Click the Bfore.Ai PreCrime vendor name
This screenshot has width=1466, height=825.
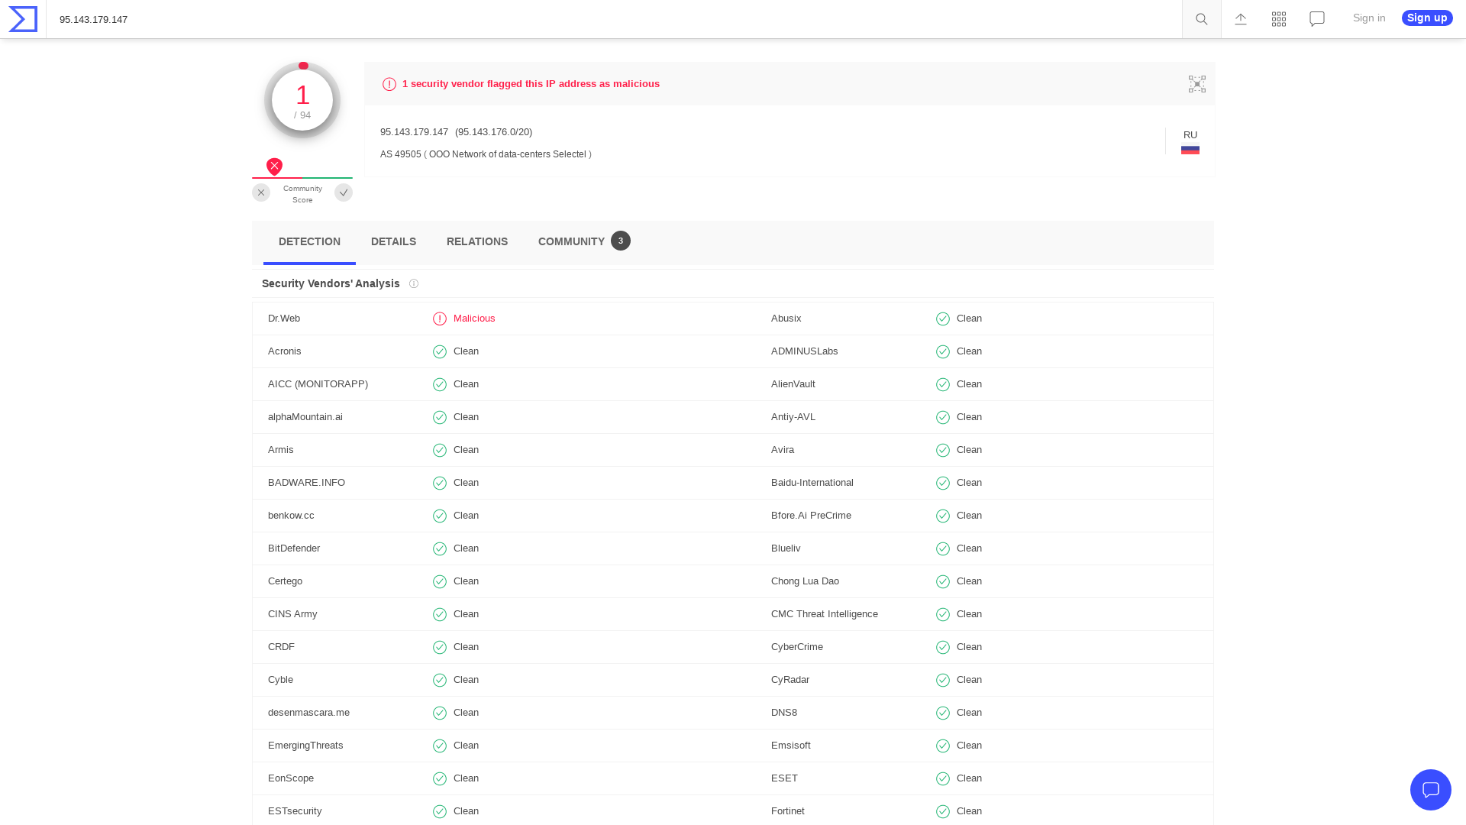coord(811,516)
